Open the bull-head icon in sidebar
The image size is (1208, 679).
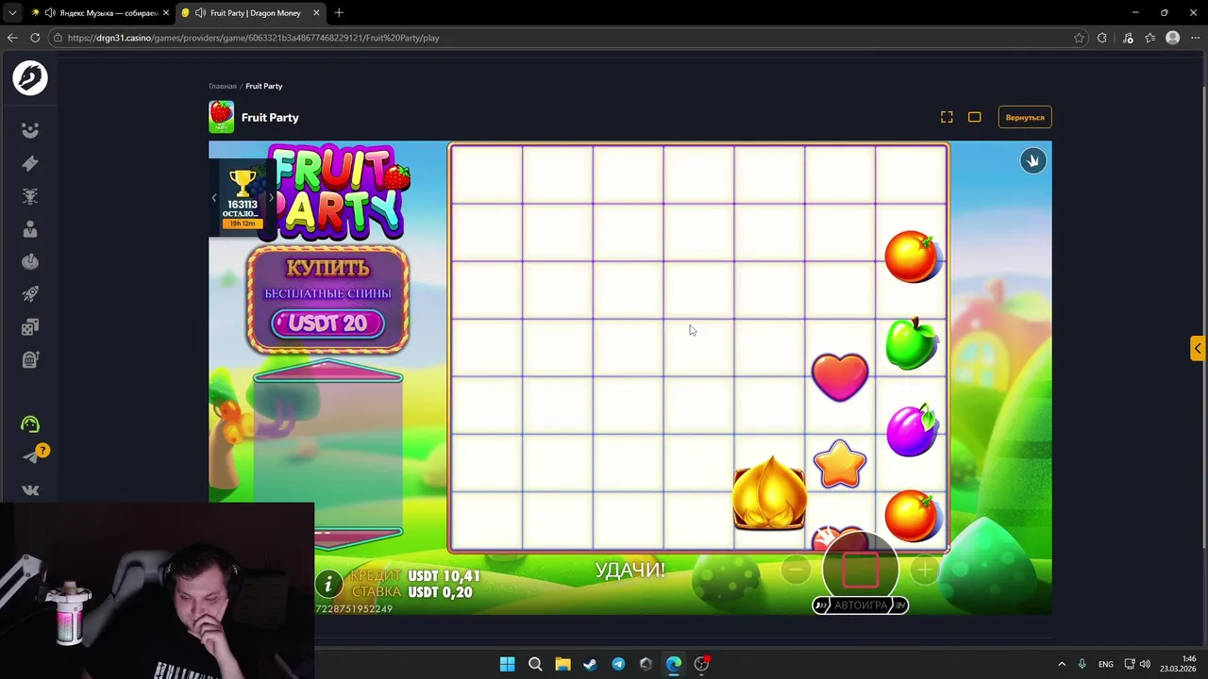(30, 196)
